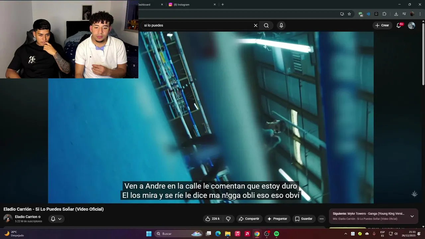Show hidden system tray icons chevron
The height and width of the screenshot is (239, 425).
[x=346, y=234]
